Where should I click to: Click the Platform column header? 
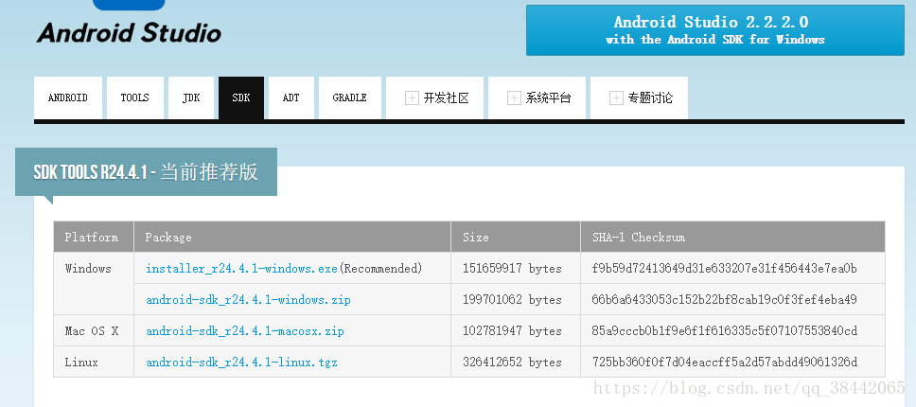tap(94, 237)
